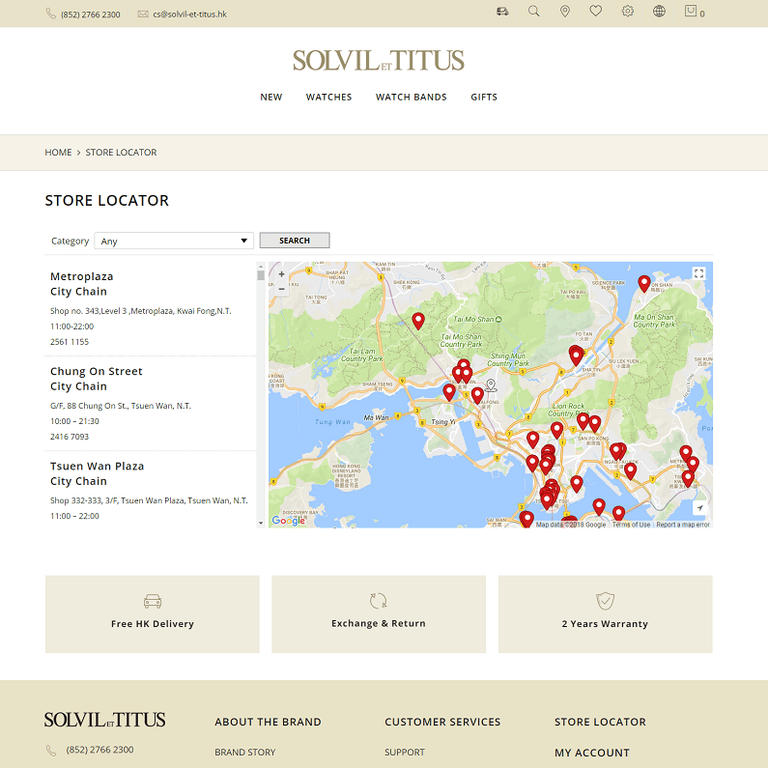Zoom in on the map
The image size is (768, 768).
[282, 274]
